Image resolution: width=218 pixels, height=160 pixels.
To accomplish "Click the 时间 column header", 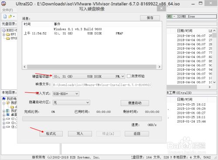I will click(x=27, y=24).
